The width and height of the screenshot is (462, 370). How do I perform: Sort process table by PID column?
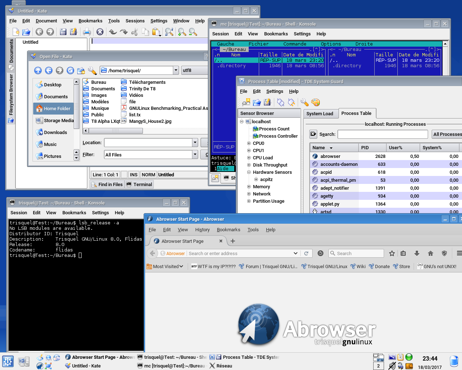372,147
